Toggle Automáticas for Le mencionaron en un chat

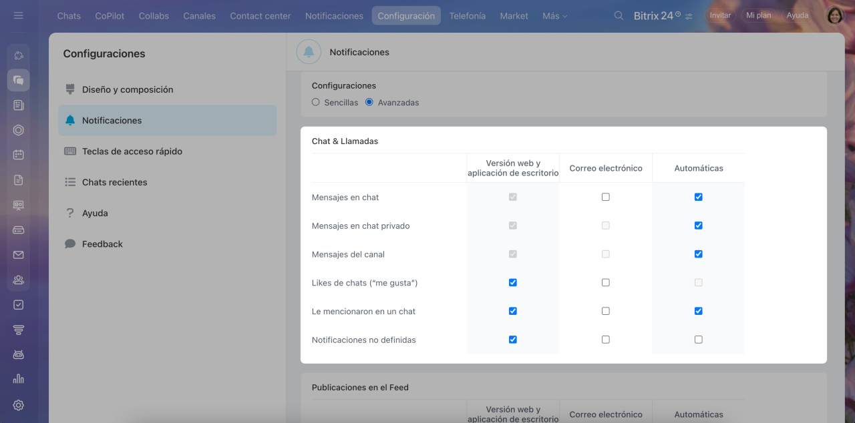pyautogui.click(x=698, y=311)
